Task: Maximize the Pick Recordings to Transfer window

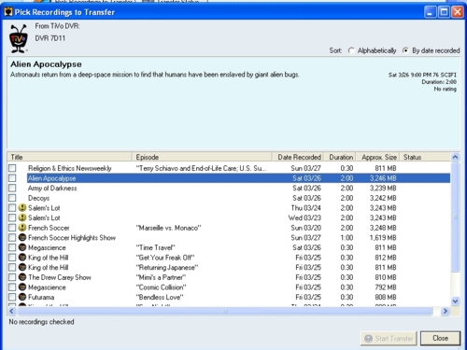Action: click(x=444, y=12)
